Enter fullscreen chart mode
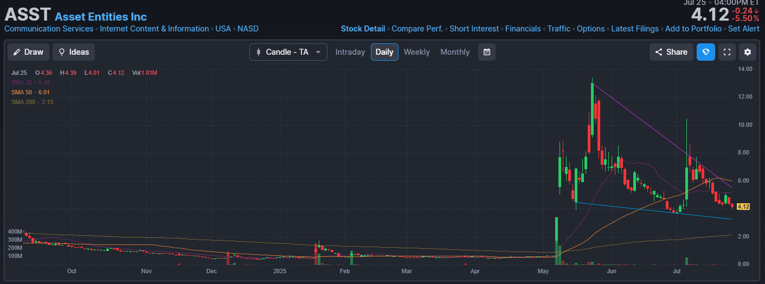This screenshot has width=765, height=284. point(728,52)
